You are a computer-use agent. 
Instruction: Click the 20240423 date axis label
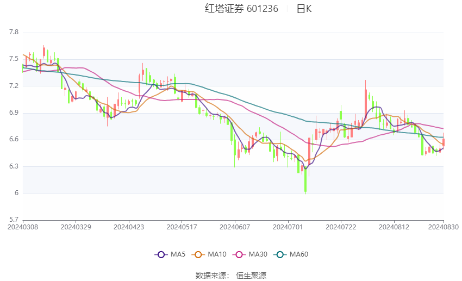pyautogui.click(x=128, y=226)
